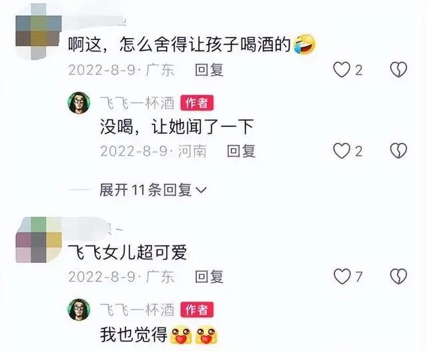This screenshot has height=351, width=427.
Task: Open 飞飞一杯酒 profile name in second reply
Action: tap(137, 310)
